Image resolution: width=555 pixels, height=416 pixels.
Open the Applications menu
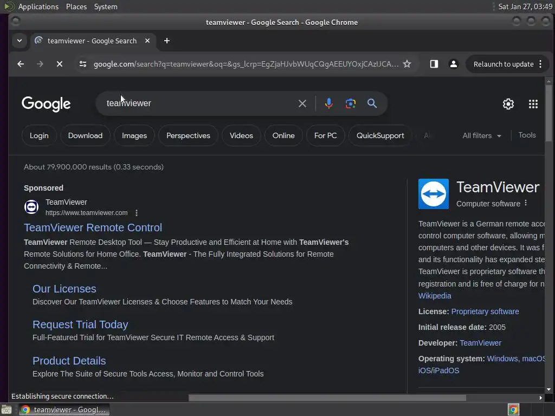tap(38, 6)
